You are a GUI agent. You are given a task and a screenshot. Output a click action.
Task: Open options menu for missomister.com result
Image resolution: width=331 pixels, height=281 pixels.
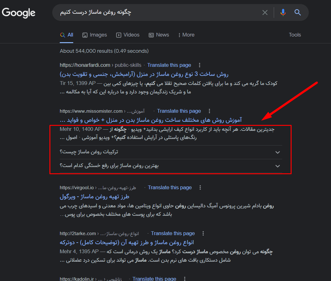210,111
